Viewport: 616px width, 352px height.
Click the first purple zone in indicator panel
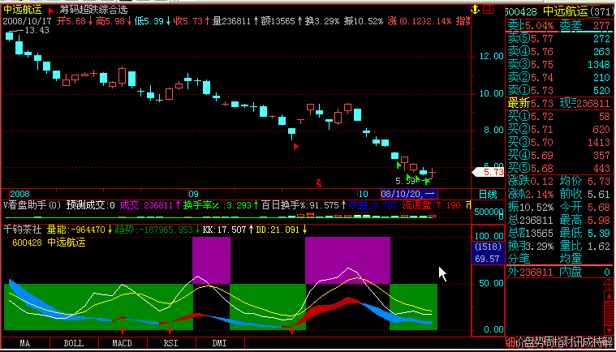coord(211,260)
